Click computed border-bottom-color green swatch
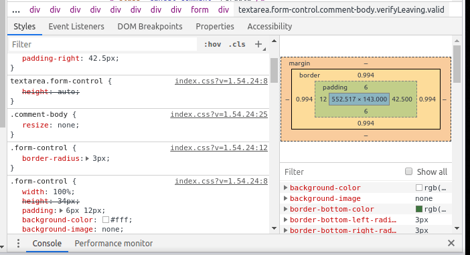Viewport: 470px width, 255px height. tap(419, 209)
